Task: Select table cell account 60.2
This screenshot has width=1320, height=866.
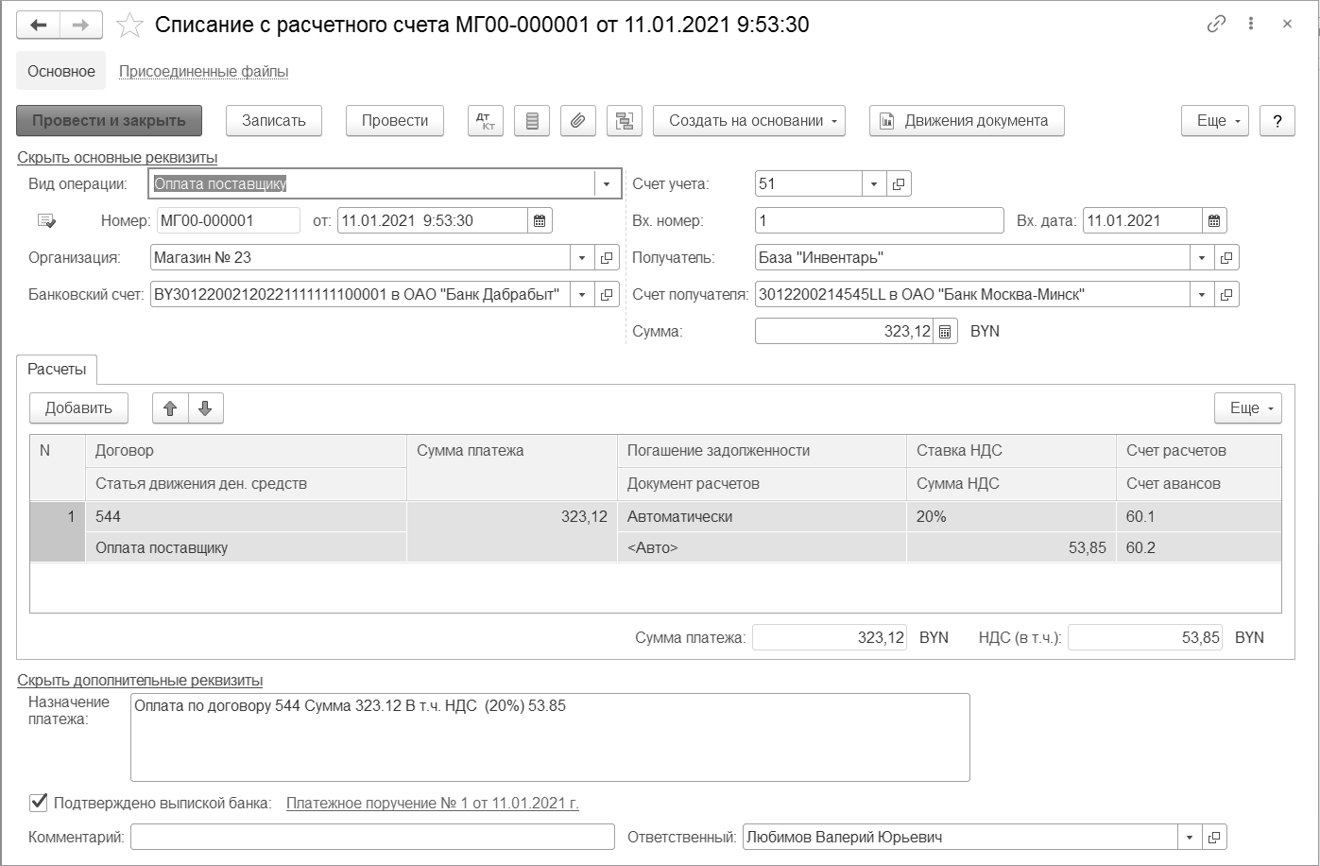Action: click(x=1199, y=547)
